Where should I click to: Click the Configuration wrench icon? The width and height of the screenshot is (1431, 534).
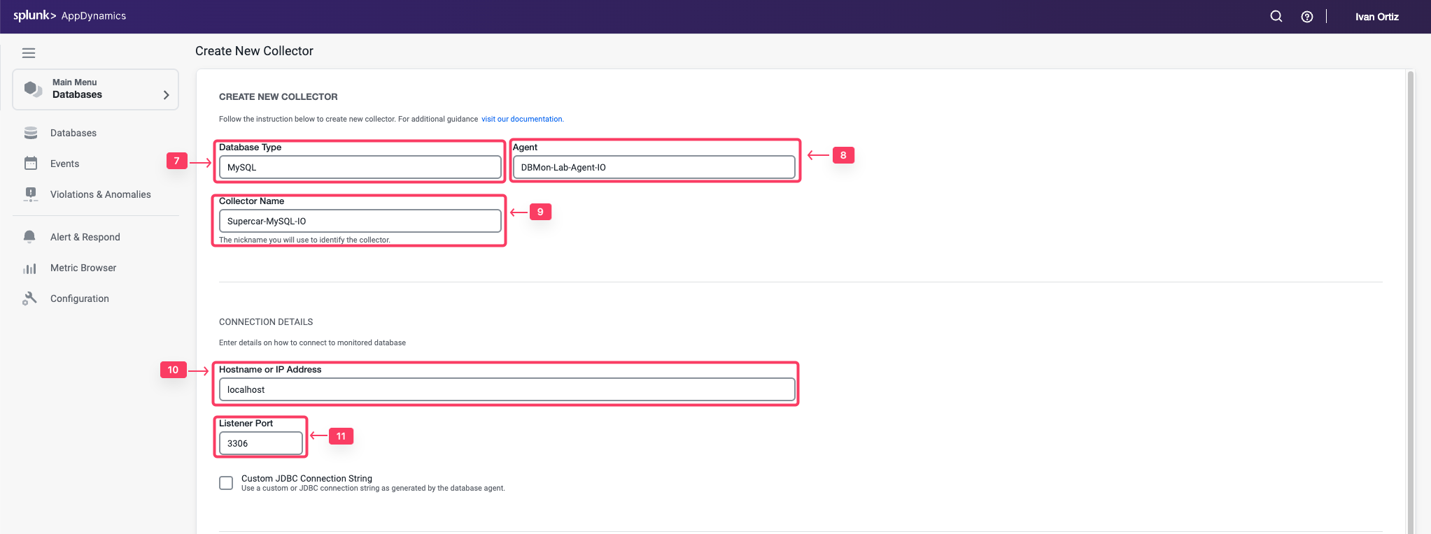[29, 298]
